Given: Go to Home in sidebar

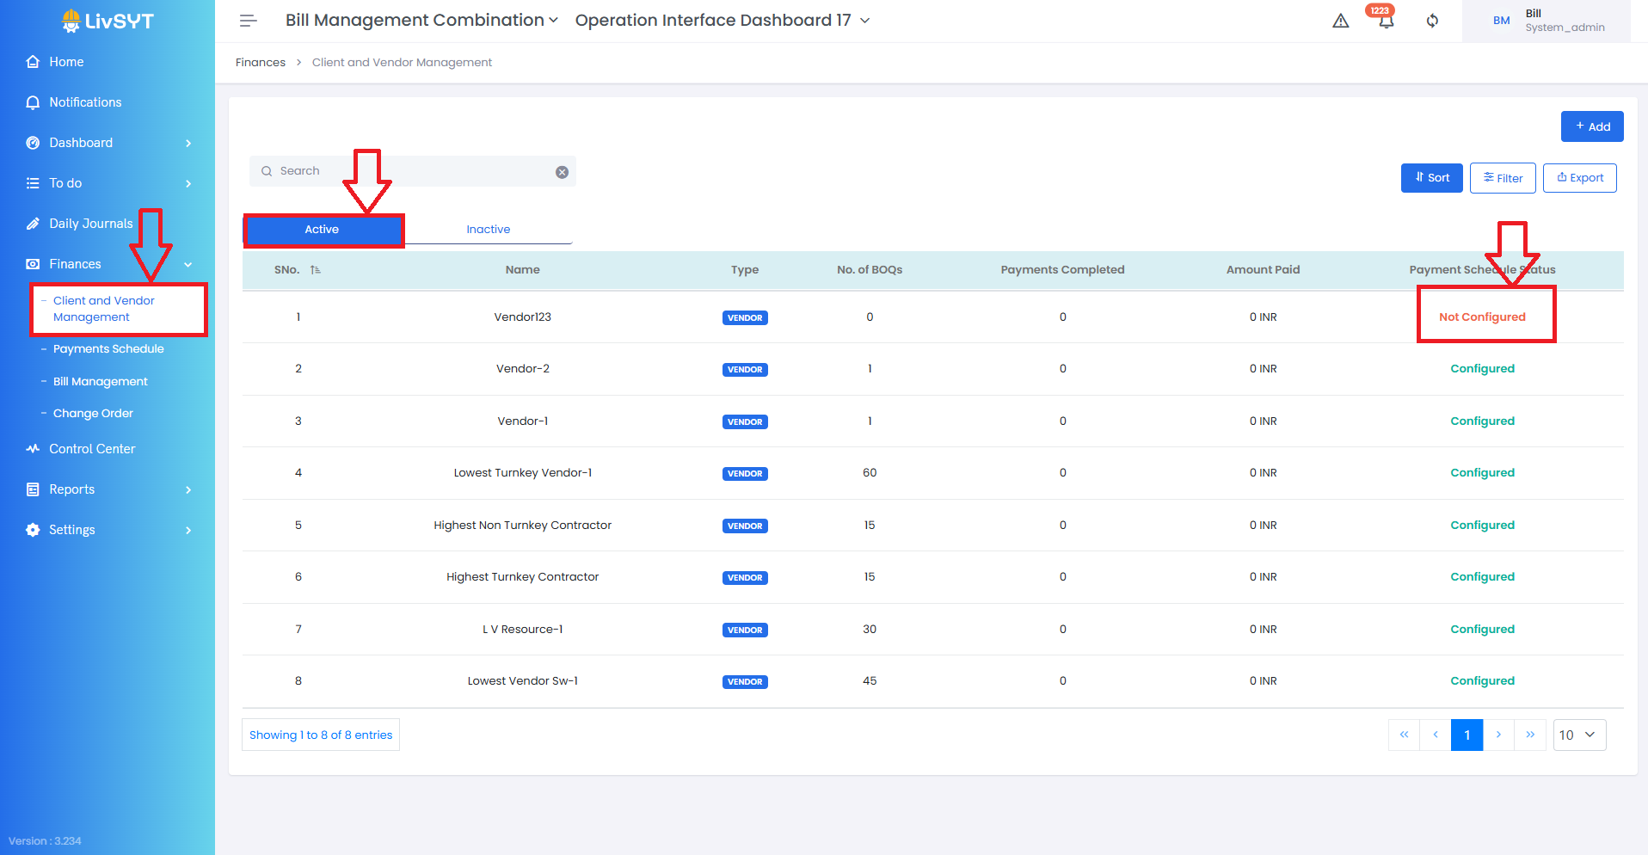Looking at the screenshot, I should coord(66,62).
